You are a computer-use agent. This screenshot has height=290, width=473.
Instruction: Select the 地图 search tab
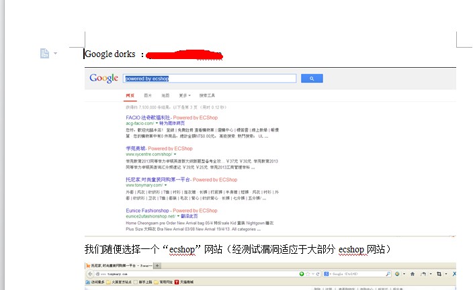coord(165,95)
